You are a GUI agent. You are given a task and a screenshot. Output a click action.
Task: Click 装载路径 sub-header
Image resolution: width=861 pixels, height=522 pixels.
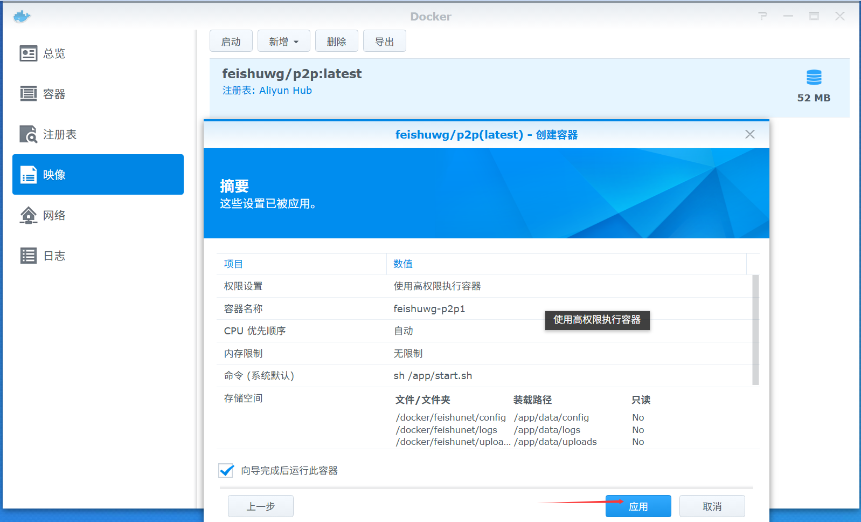point(532,400)
